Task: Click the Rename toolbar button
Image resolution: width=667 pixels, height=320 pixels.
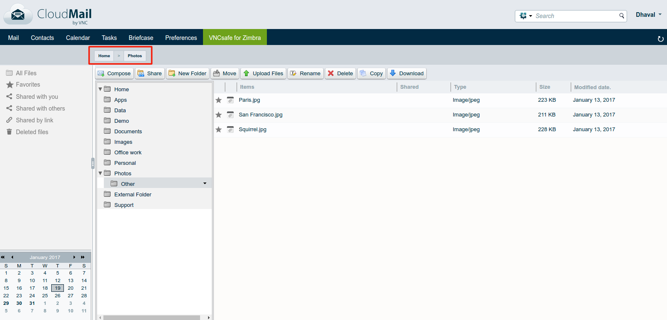Action: [x=306, y=73]
